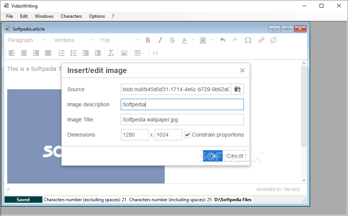Insert a bullet list
Screen dimensions: 348x216
pos(73,53)
